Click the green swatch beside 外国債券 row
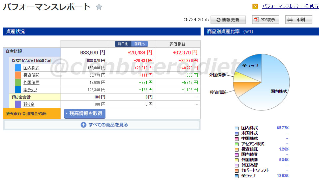The height and width of the screenshot is (183, 321). click(18, 83)
